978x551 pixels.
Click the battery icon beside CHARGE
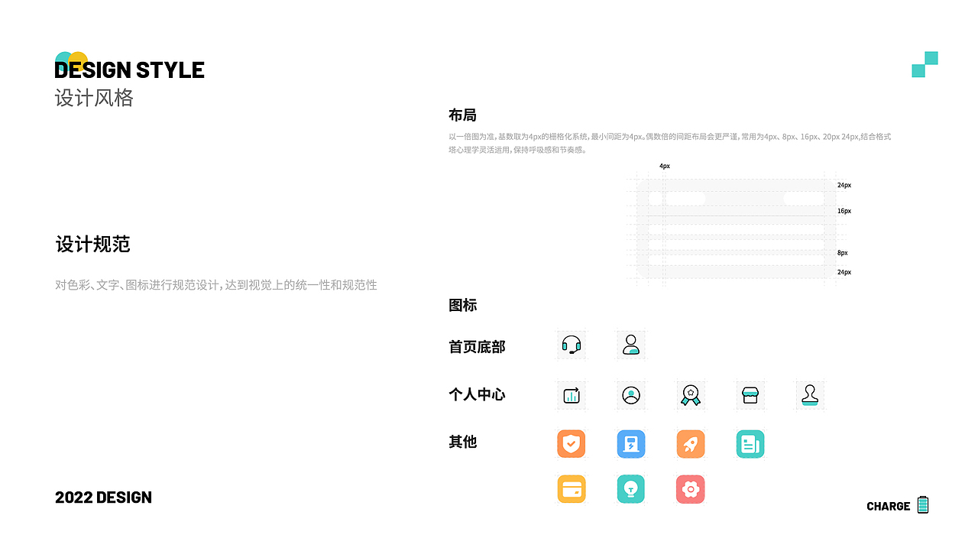923,504
